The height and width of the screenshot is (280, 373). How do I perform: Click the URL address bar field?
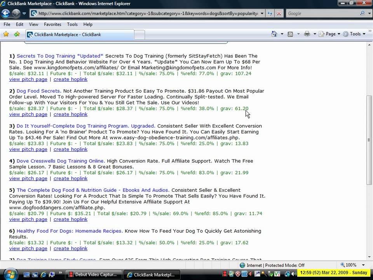(148, 13)
